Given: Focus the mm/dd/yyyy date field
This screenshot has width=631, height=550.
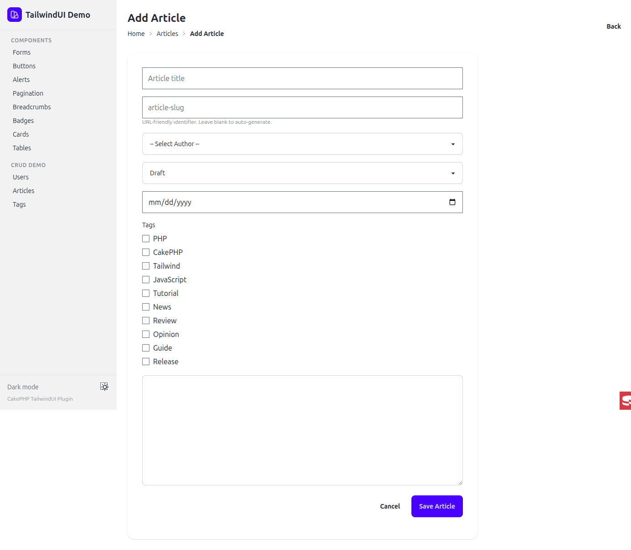Looking at the screenshot, I should tap(303, 202).
